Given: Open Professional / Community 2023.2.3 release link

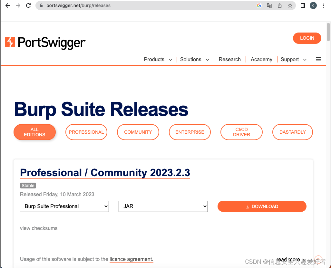Looking at the screenshot, I should [105, 173].
